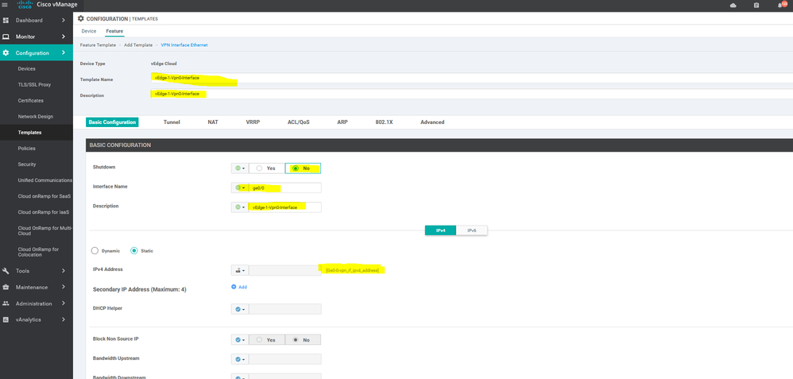This screenshot has width=793, height=379.
Task: Click the Administration people icon
Action: pyautogui.click(x=6, y=304)
